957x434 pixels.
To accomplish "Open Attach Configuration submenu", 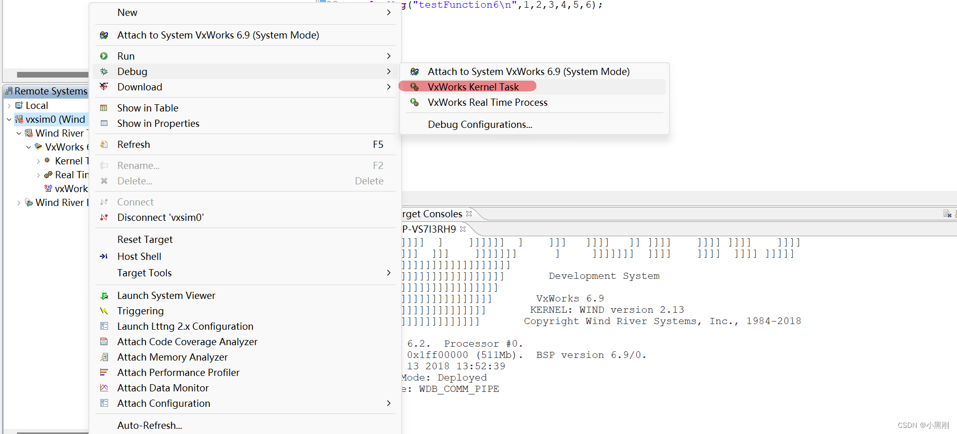I will pyautogui.click(x=245, y=403).
